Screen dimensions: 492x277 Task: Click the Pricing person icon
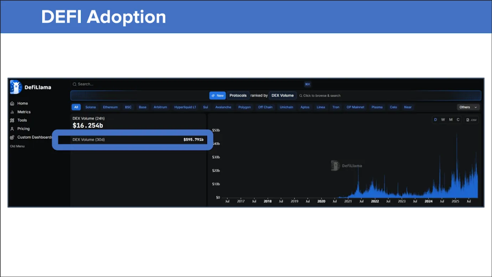[x=12, y=129]
